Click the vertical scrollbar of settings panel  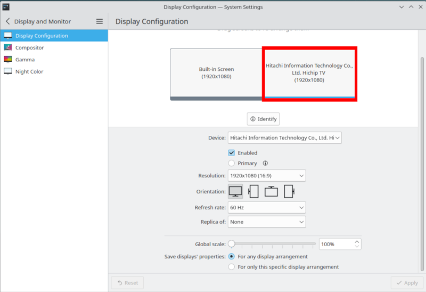click(x=422, y=164)
